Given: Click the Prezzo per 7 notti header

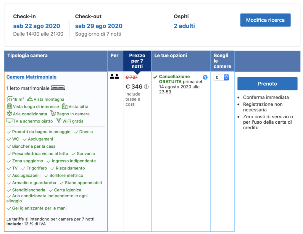Looking at the screenshot, I should tap(137, 61).
